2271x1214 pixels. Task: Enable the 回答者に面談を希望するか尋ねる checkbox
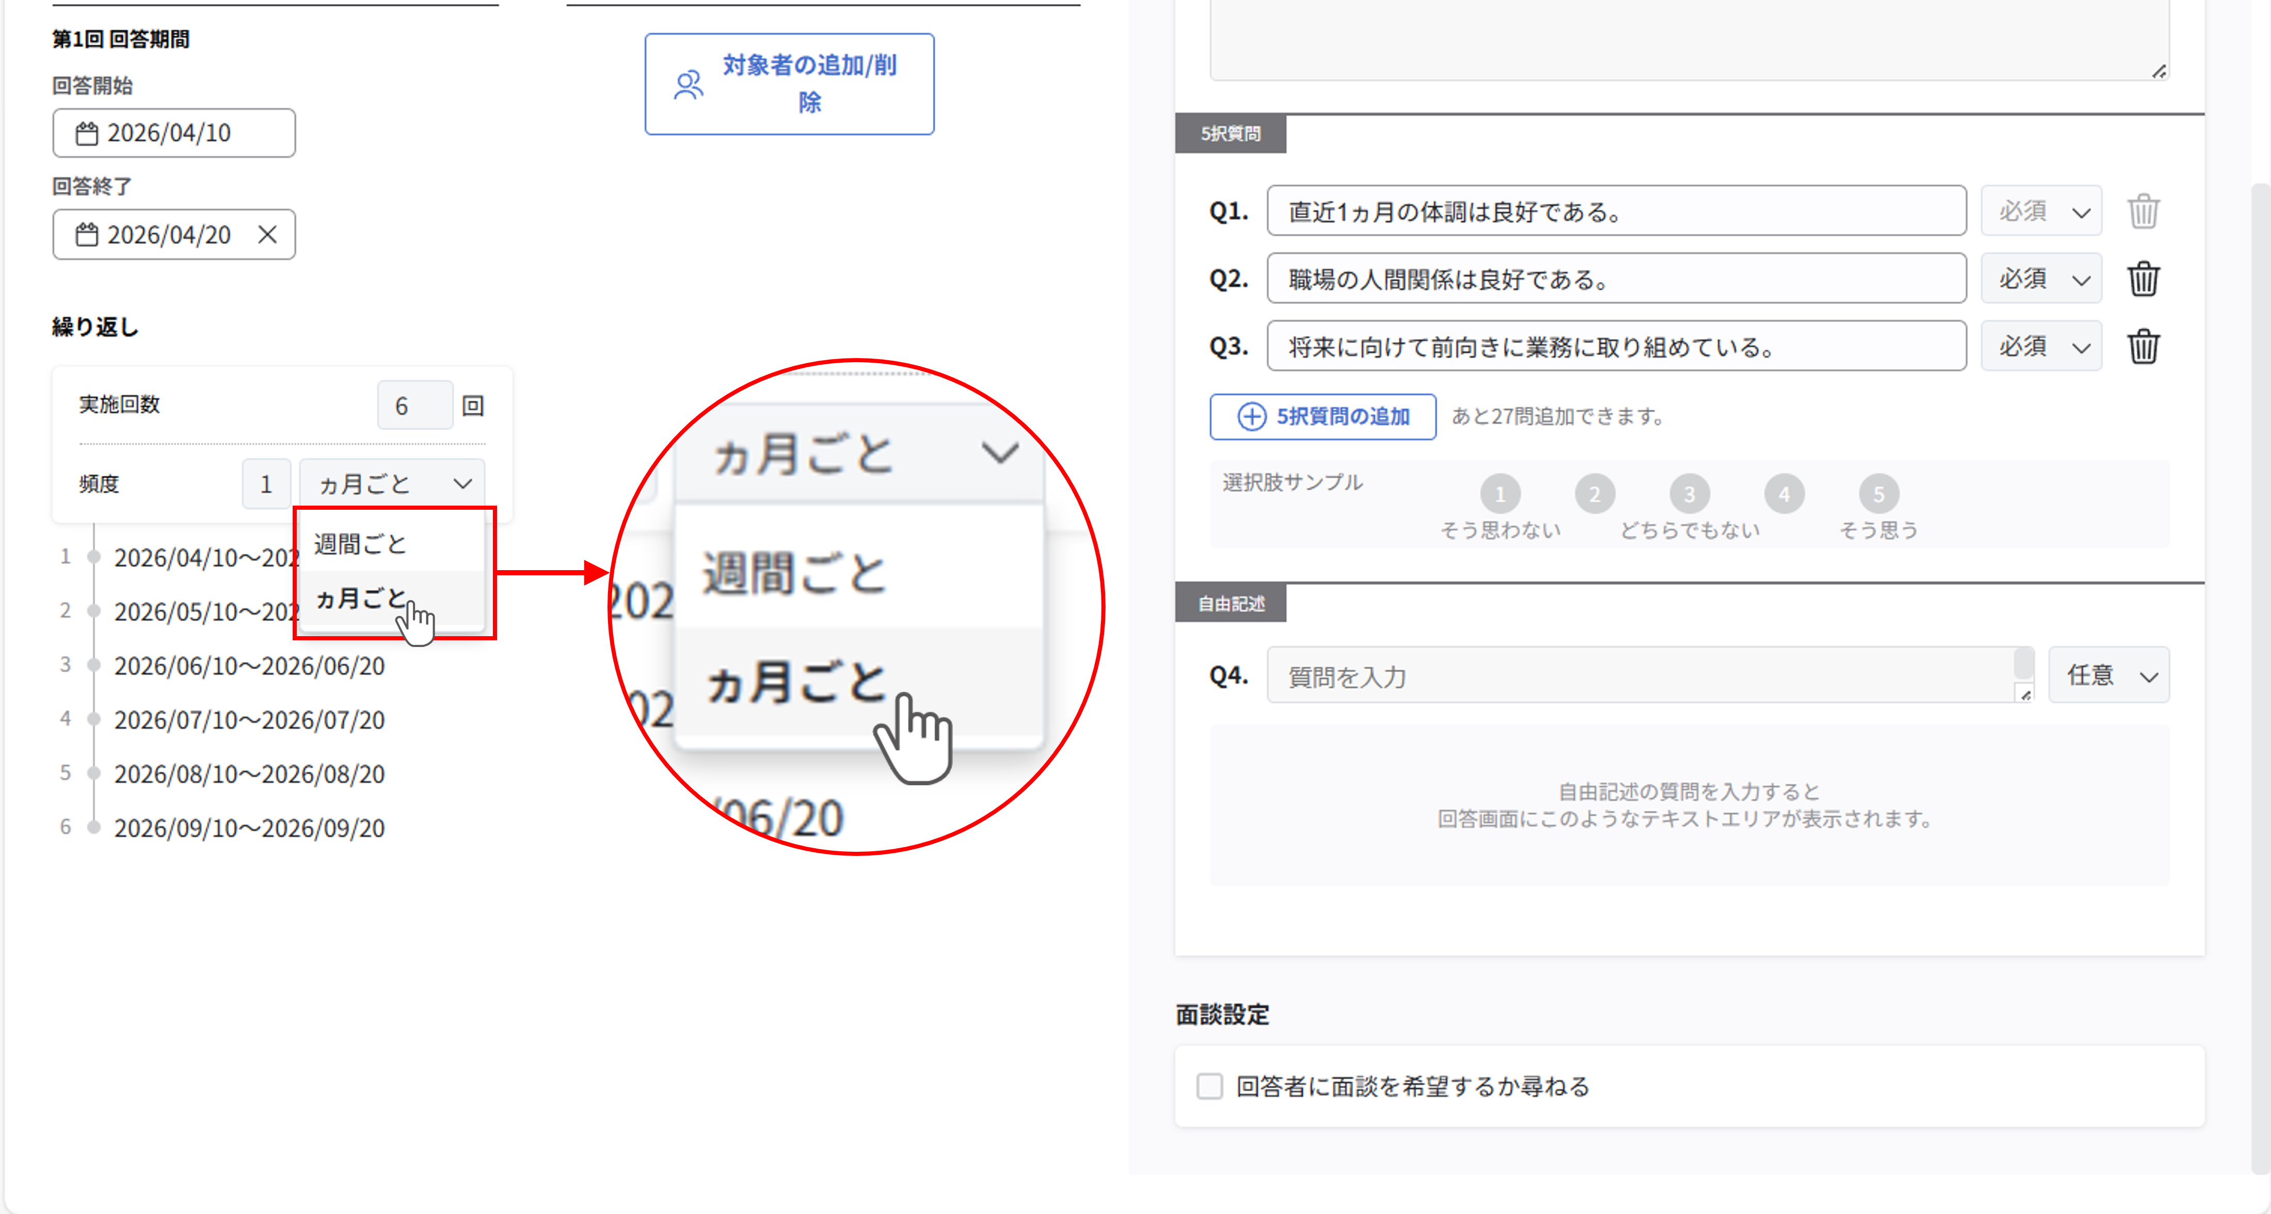pyautogui.click(x=1209, y=1086)
